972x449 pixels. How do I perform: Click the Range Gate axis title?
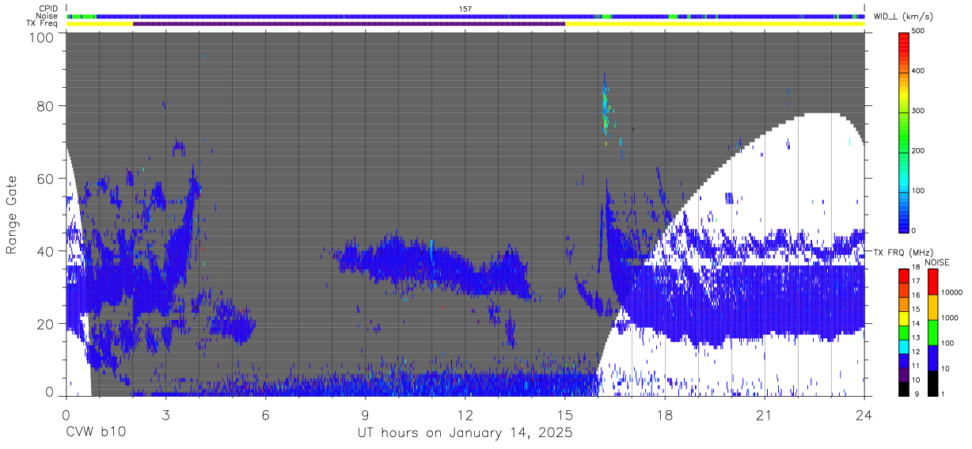[12, 215]
